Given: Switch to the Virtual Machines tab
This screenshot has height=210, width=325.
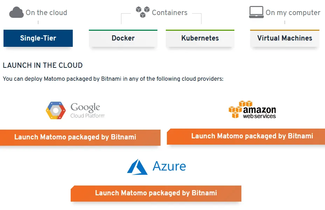Looking at the screenshot, I should tap(284, 38).
